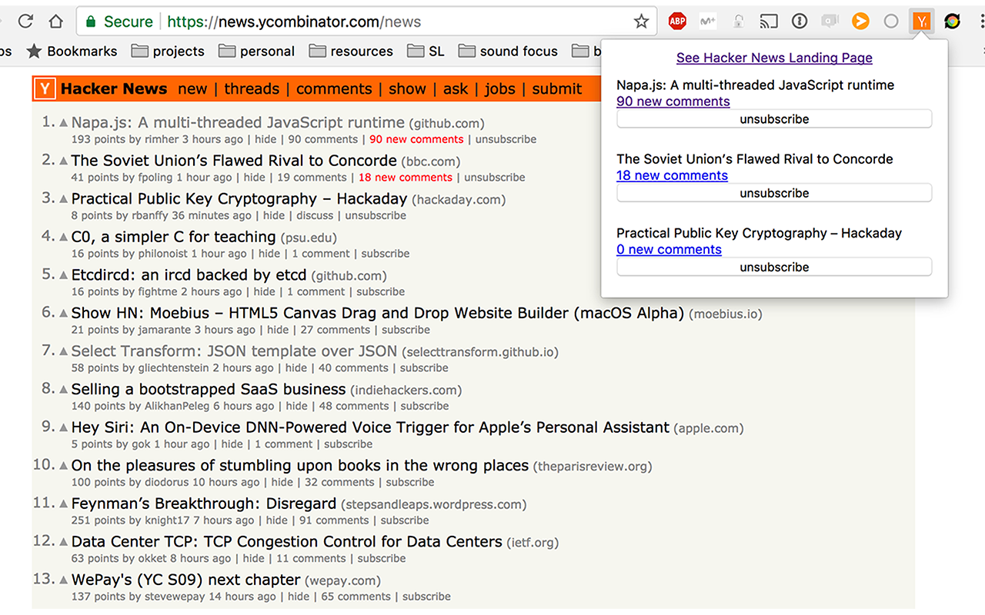Viewport: 985px width, 615px height.
Task: Switch to the 'show' section
Action: point(407,89)
